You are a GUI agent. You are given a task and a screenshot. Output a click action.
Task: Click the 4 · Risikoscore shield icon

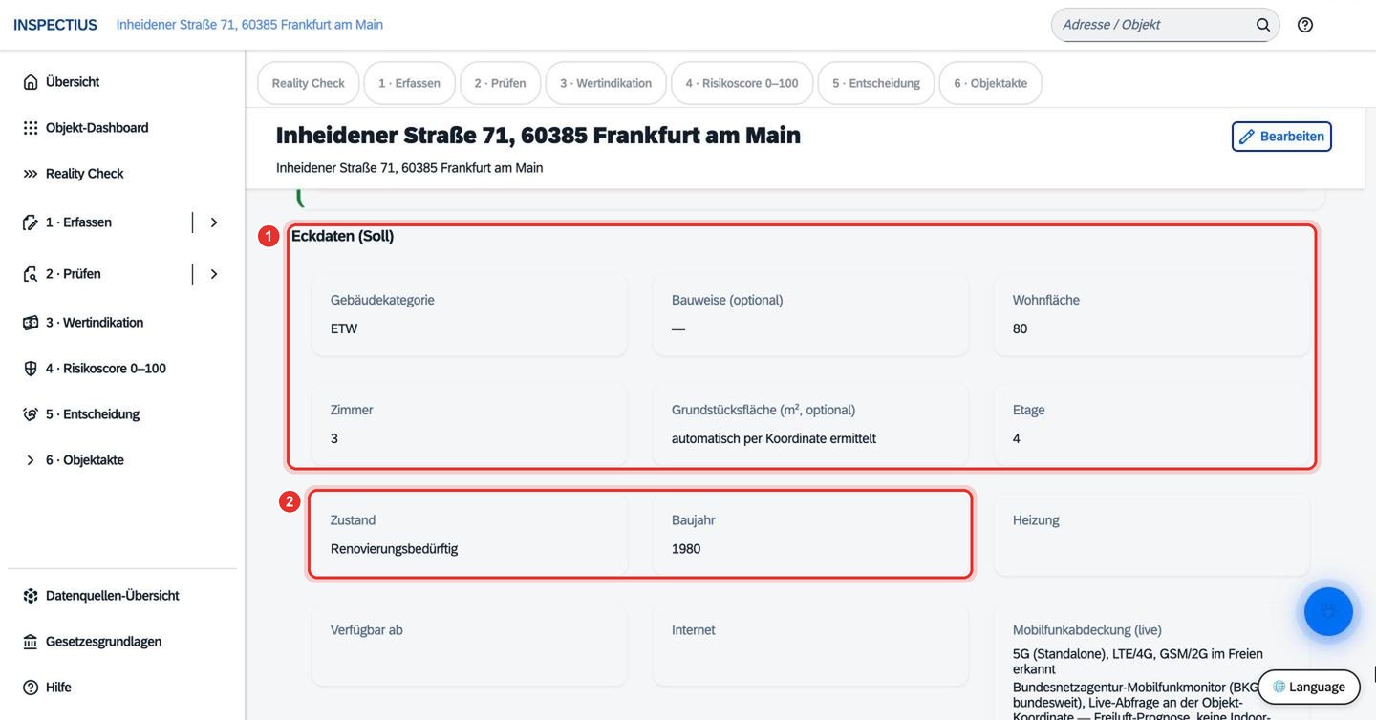[31, 369]
